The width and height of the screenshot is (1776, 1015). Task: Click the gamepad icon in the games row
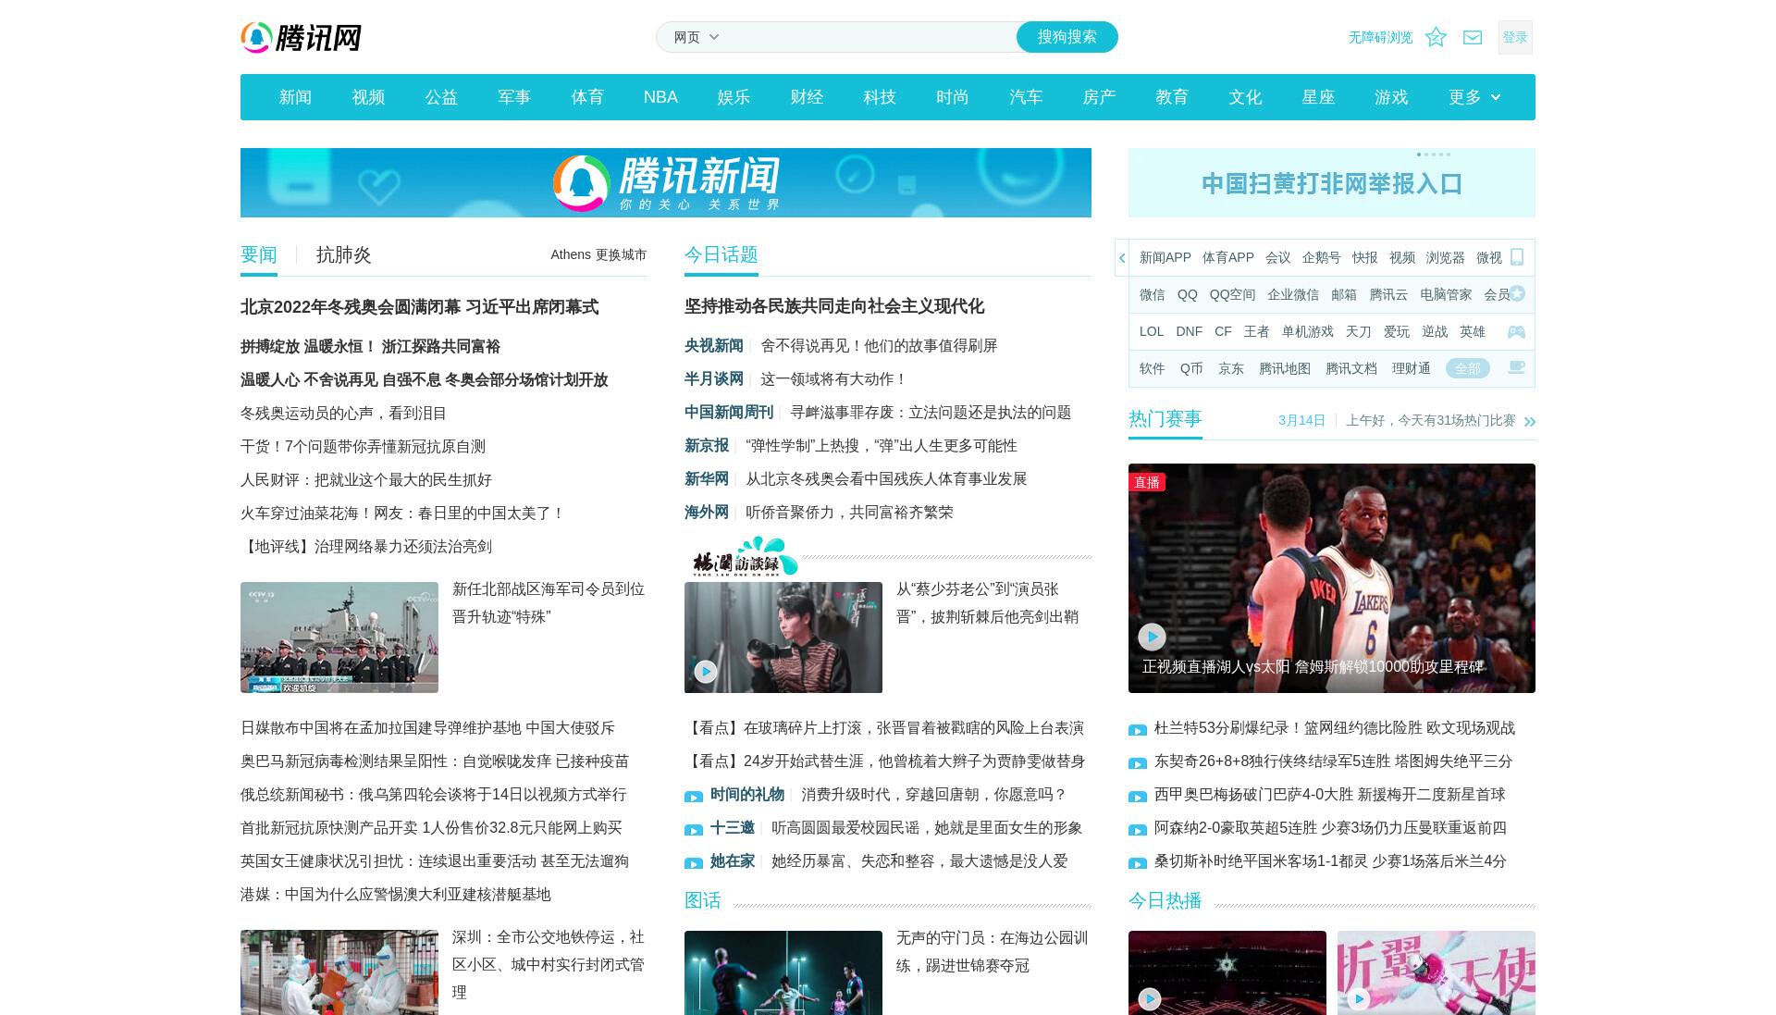tap(1517, 331)
